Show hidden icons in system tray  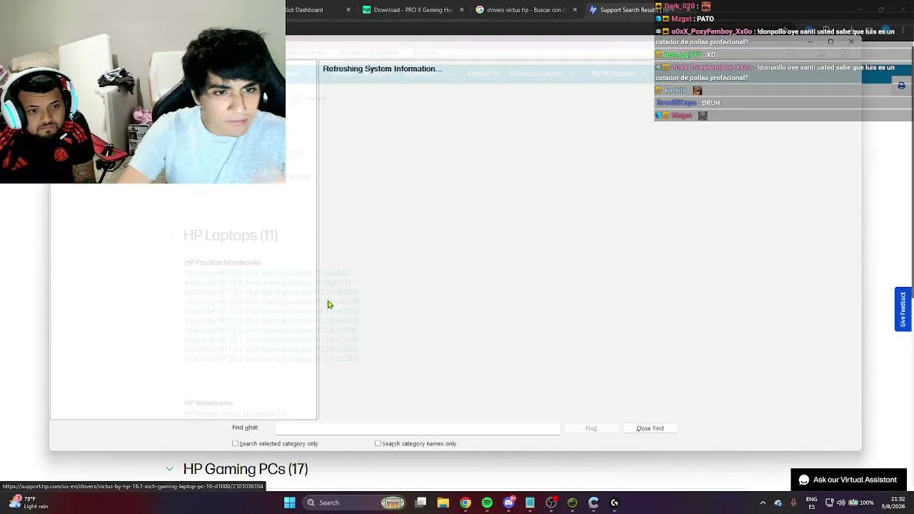click(763, 503)
